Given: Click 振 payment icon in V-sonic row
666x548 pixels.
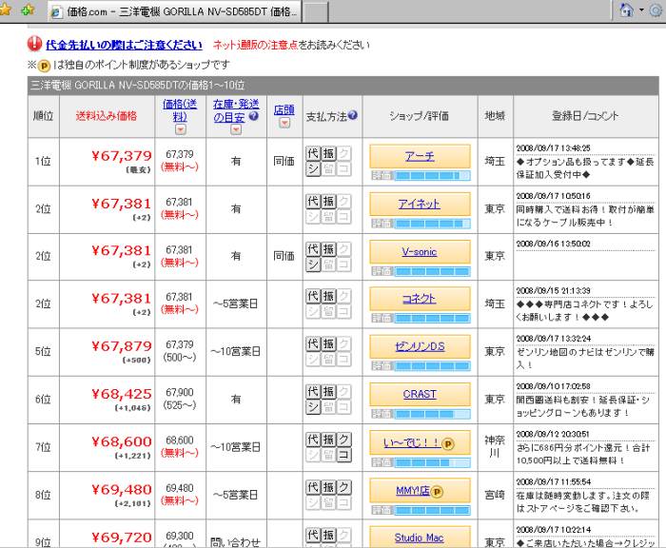Looking at the screenshot, I should click(x=328, y=248).
